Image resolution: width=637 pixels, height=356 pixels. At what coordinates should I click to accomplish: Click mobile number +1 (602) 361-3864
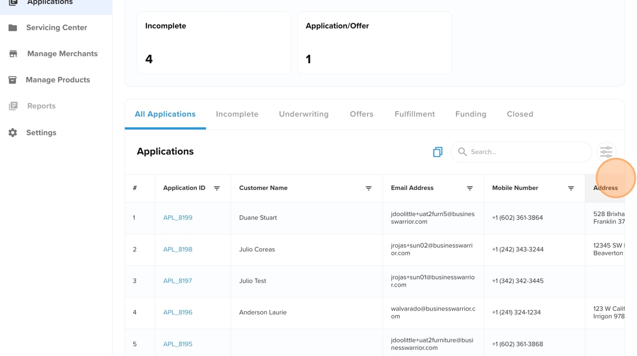click(518, 218)
